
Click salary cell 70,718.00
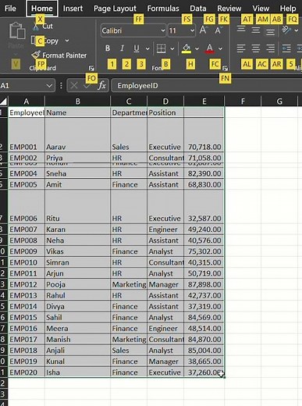click(x=204, y=135)
